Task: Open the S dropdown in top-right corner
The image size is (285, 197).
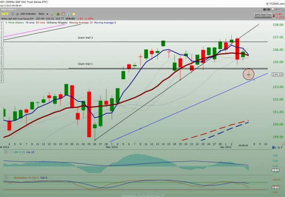Action: tap(265, 9)
